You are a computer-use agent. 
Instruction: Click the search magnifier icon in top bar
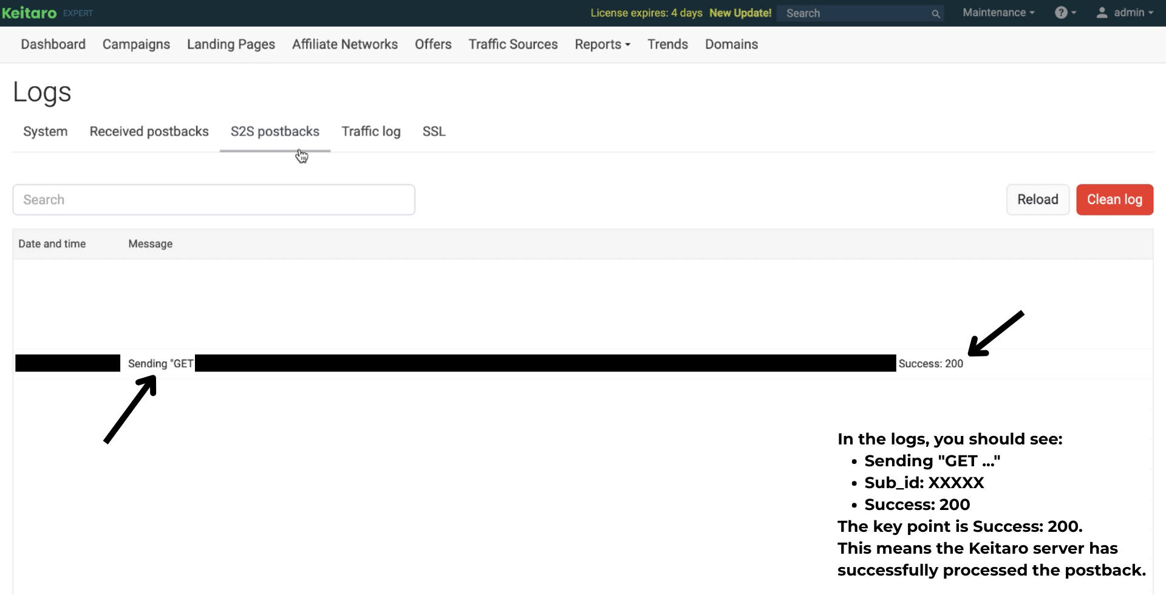click(936, 13)
